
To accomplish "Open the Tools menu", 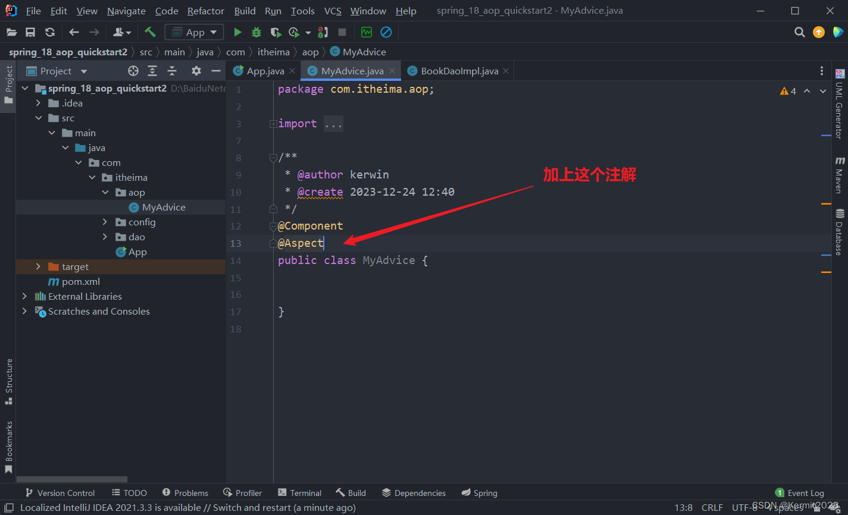I will 302,11.
